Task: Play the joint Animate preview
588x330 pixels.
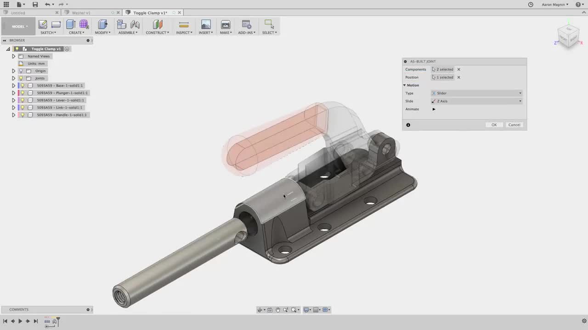Action: (434, 109)
